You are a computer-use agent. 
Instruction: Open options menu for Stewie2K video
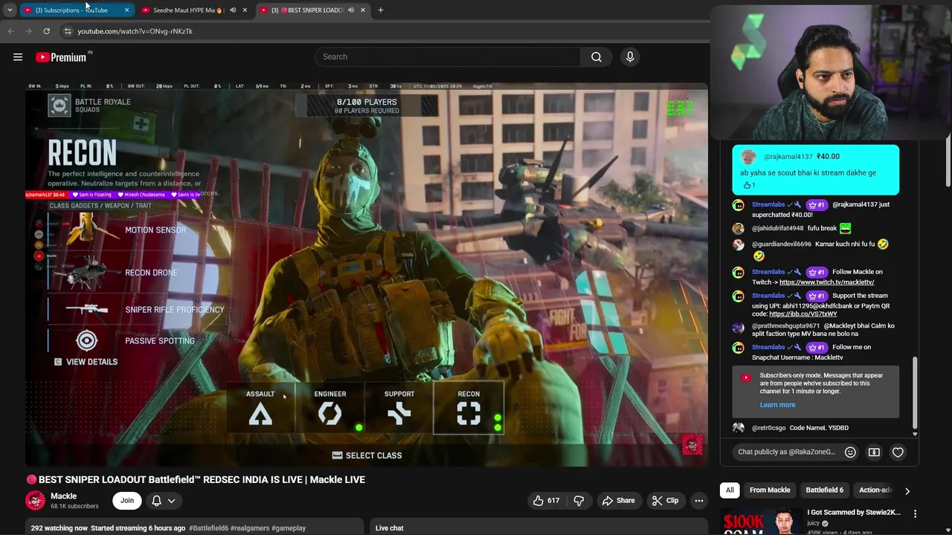pyautogui.click(x=915, y=513)
